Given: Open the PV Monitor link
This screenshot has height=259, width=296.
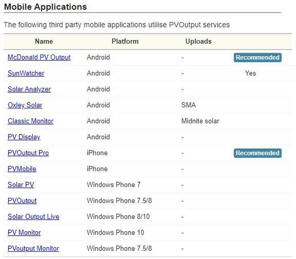Looking at the screenshot, I should (x=24, y=232).
